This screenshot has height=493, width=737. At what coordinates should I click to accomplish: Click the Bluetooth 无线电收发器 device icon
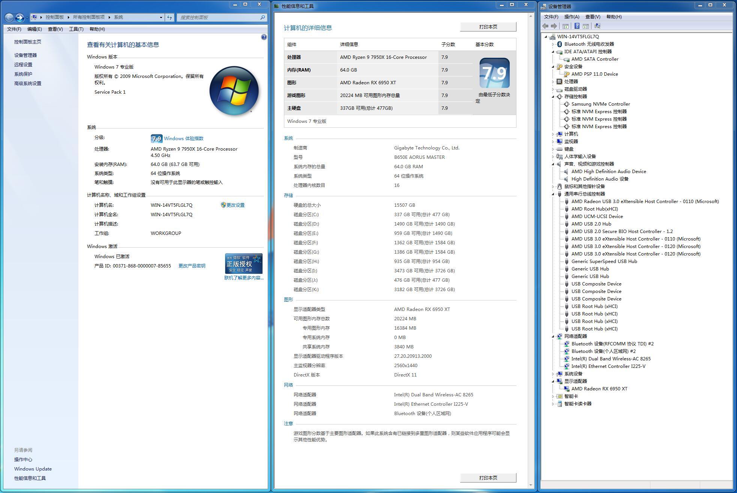[x=559, y=44]
